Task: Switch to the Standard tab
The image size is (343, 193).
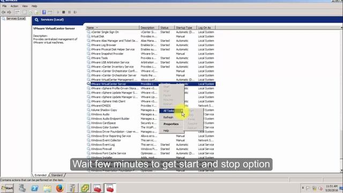Action: pos(57,175)
